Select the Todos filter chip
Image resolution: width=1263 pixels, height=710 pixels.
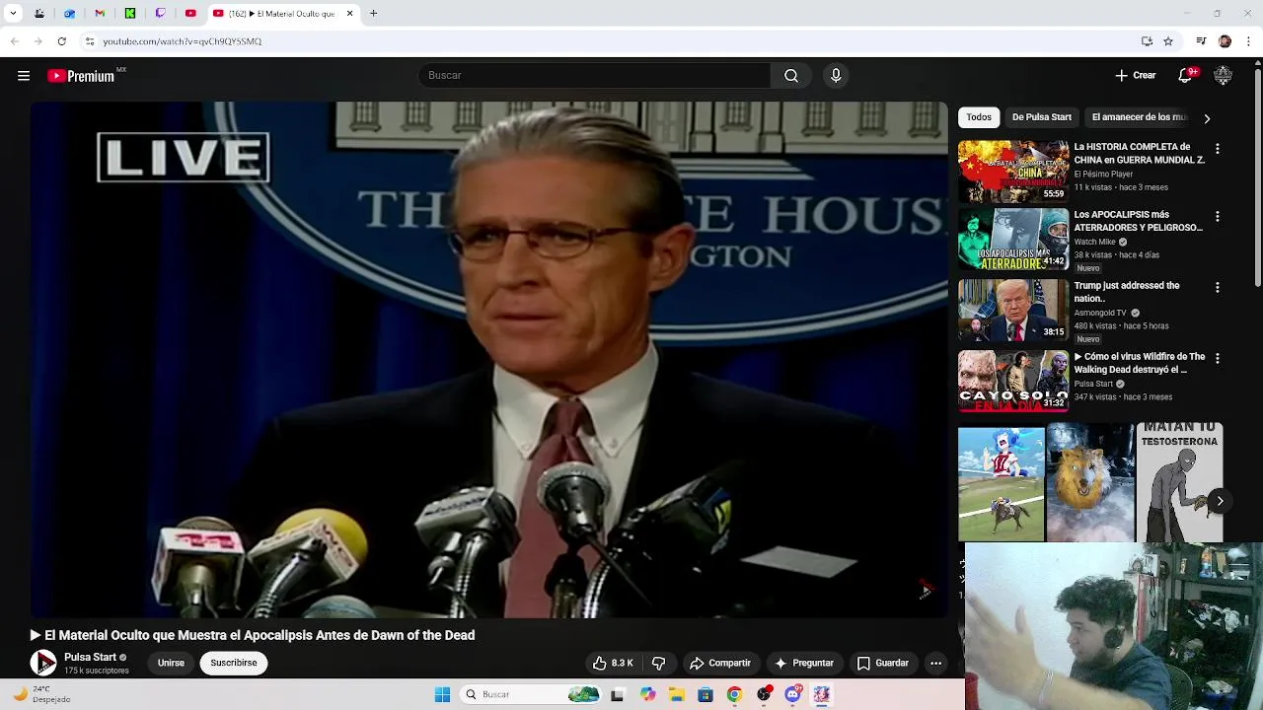[979, 117]
